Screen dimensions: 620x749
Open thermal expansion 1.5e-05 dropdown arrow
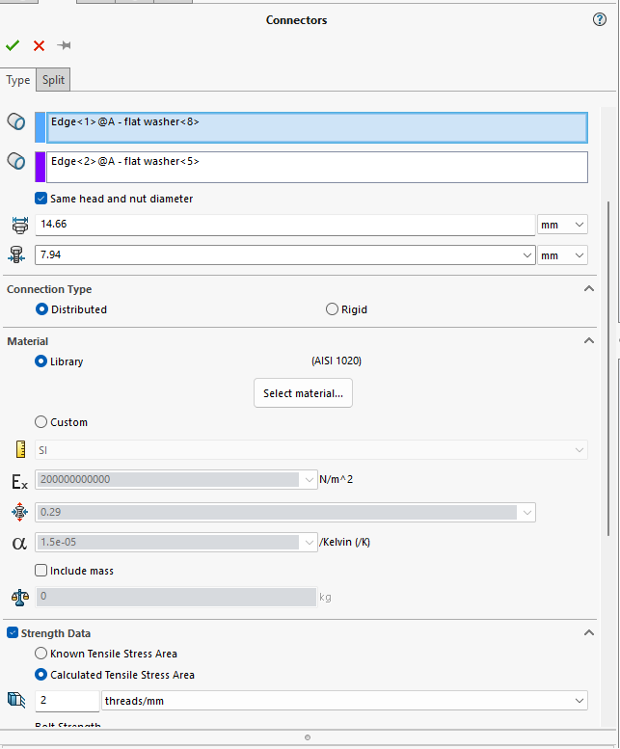pos(310,542)
